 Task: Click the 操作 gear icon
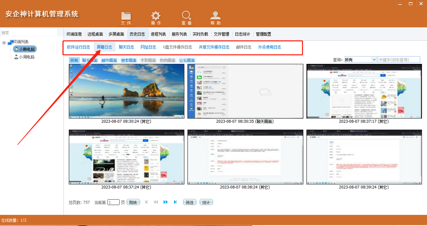click(x=156, y=15)
